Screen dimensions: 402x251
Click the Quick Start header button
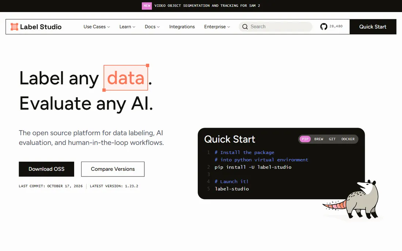(373, 27)
